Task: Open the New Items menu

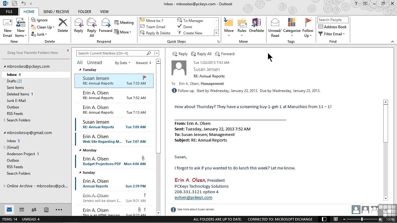Action: (21, 28)
